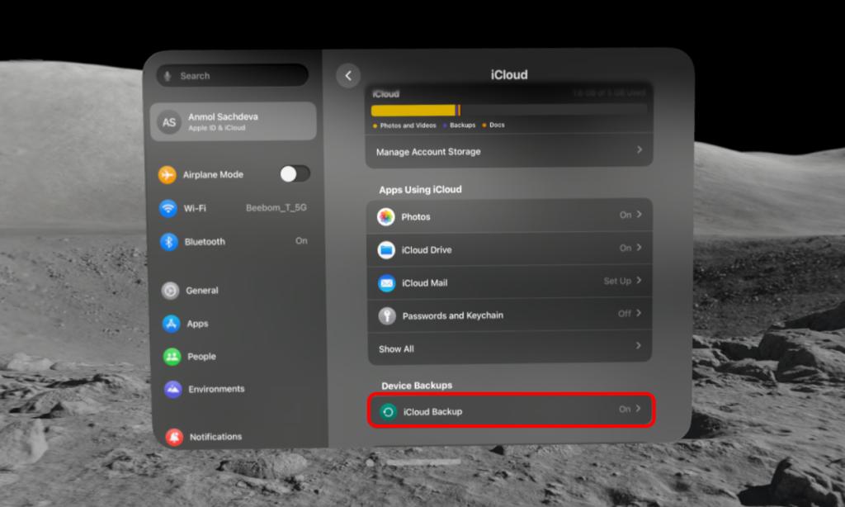Open iCloud Mail Set Up chevron
845x507 pixels.
[640, 281]
